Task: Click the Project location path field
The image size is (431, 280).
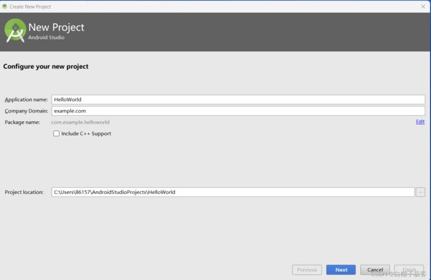Action: click(x=233, y=192)
